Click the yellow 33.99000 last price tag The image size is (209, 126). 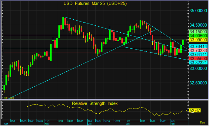coord(198,40)
